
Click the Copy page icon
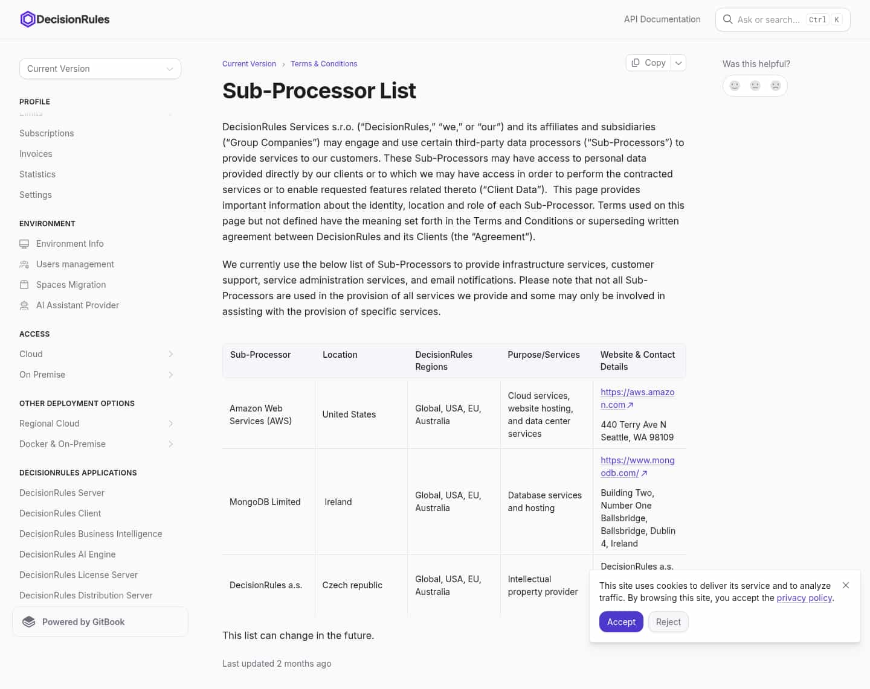[x=636, y=63]
